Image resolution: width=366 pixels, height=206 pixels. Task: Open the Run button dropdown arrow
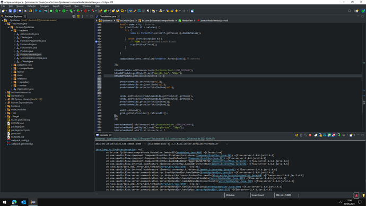tap(67, 11)
